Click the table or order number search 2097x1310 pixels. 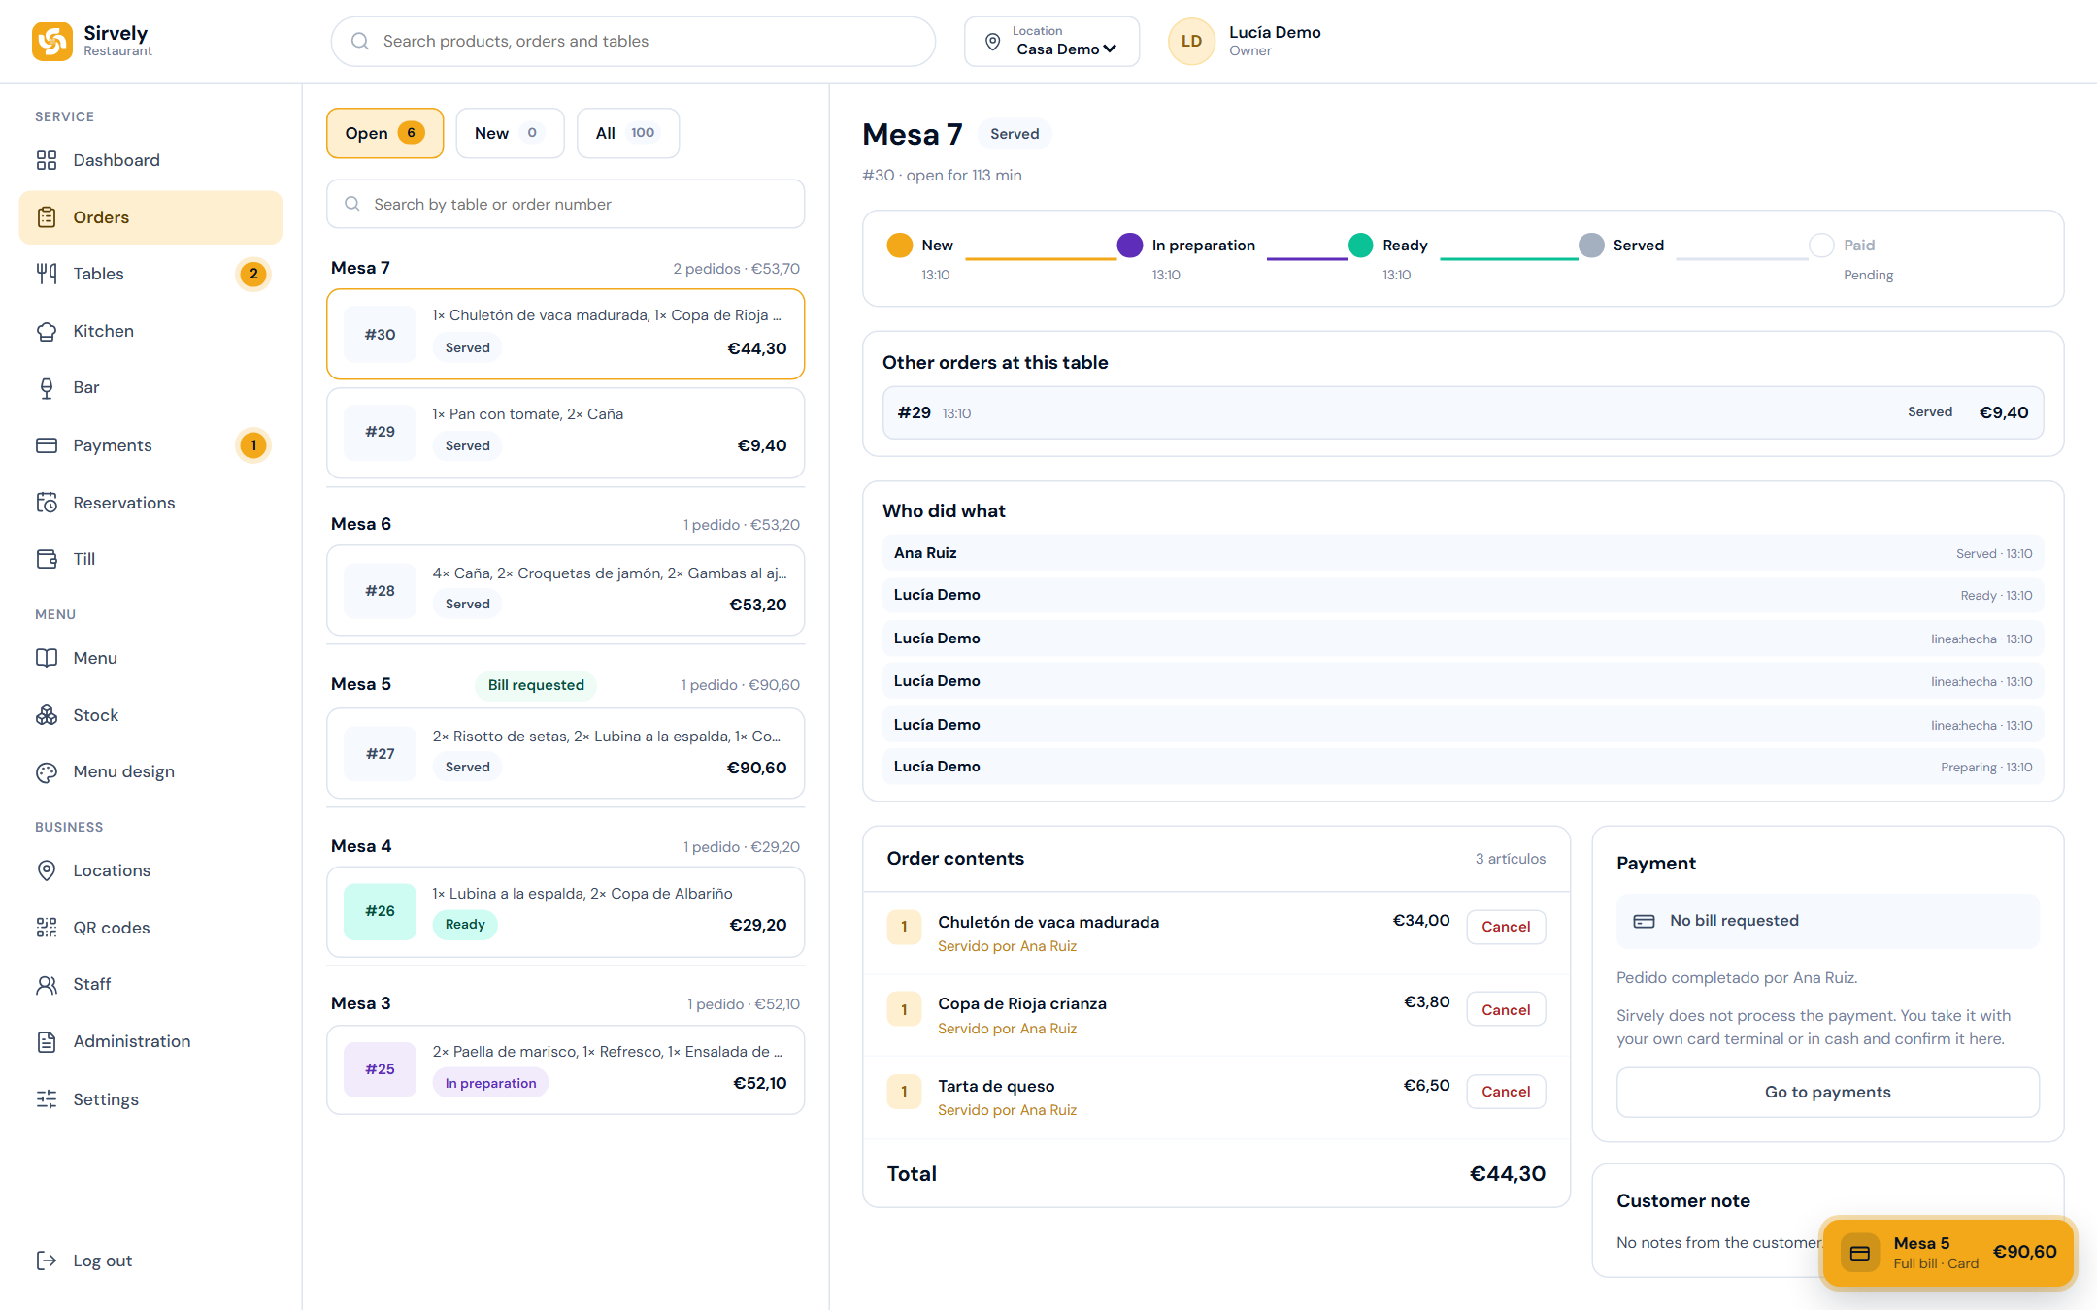pos(565,204)
